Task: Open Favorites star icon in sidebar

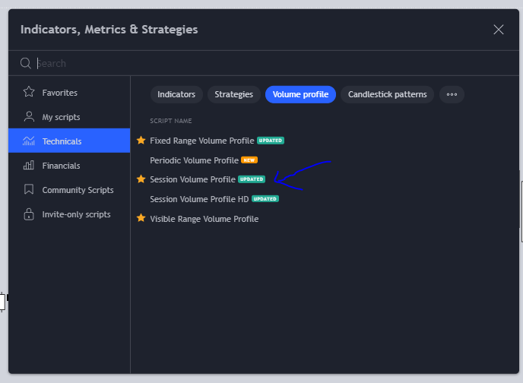Action: pos(29,92)
